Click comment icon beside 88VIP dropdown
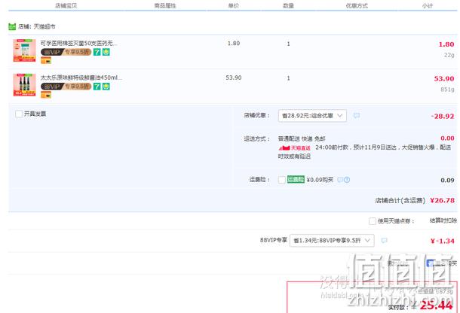The image size is (460, 313). tap(384, 240)
